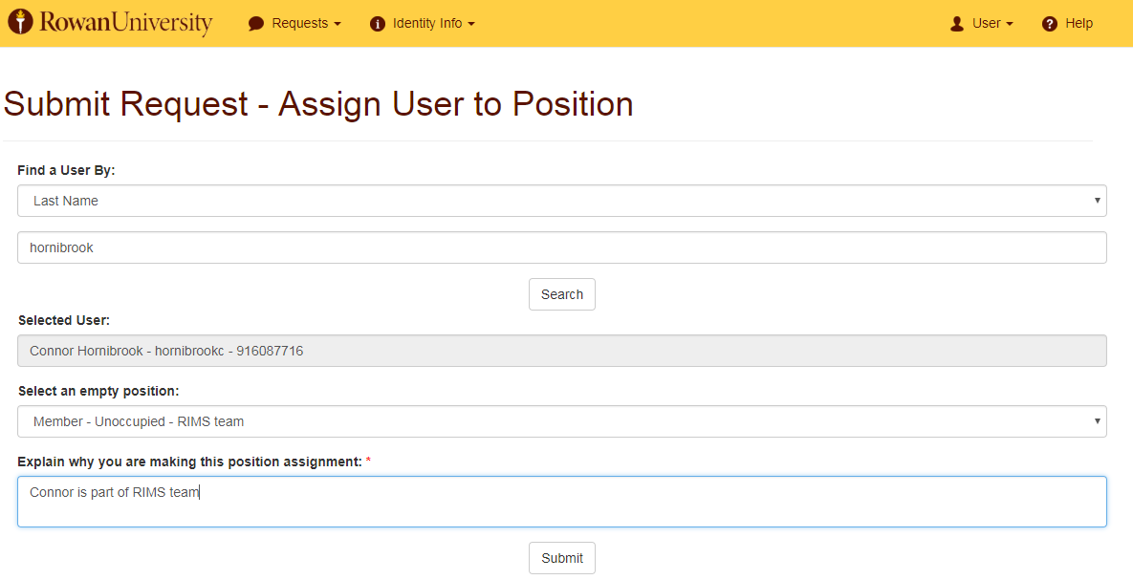Click the Rowan University torch logo icon

pos(20,22)
